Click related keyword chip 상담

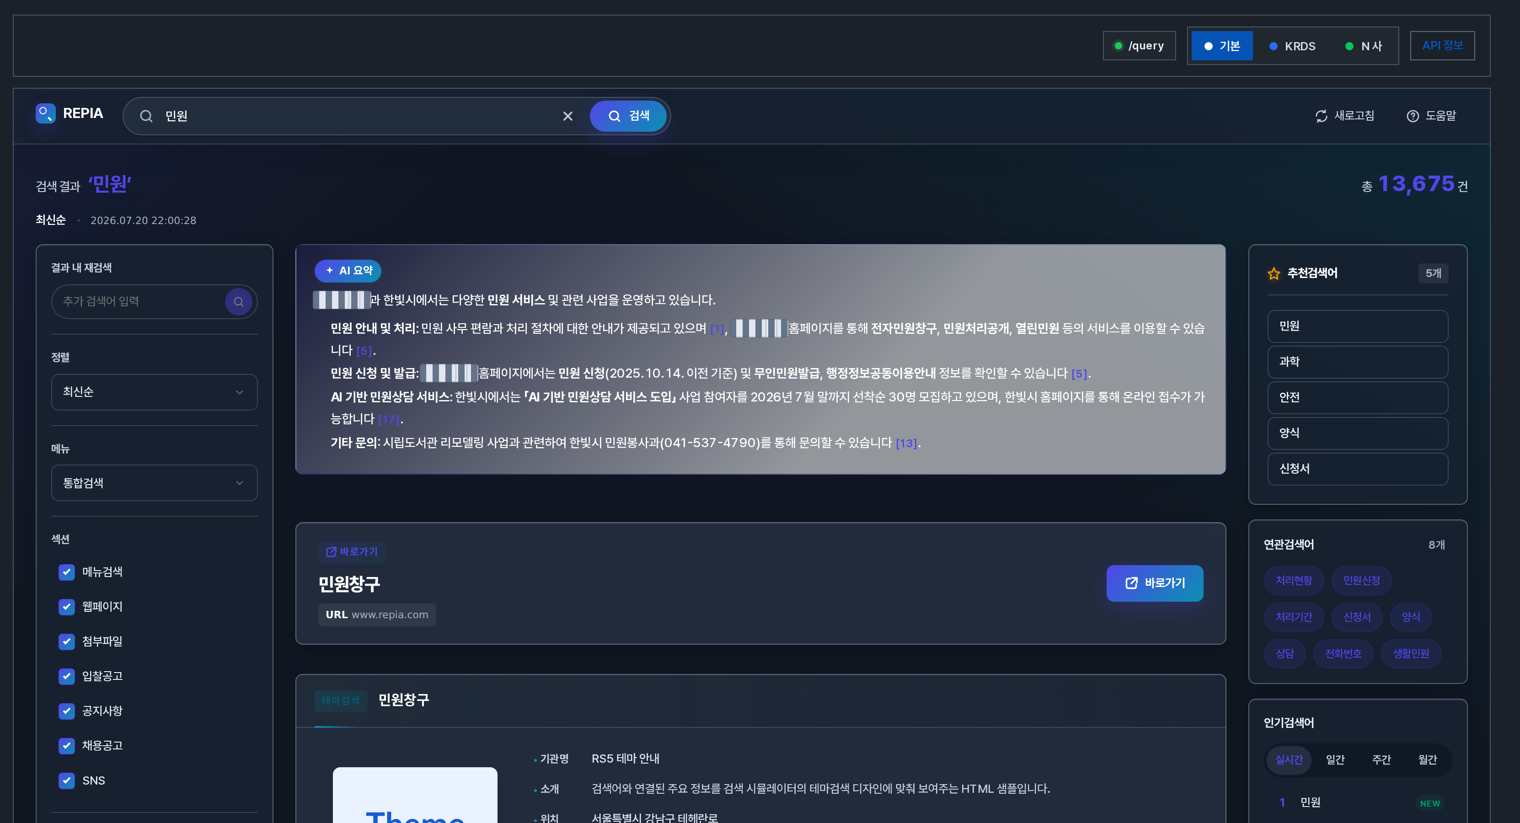(x=1285, y=654)
